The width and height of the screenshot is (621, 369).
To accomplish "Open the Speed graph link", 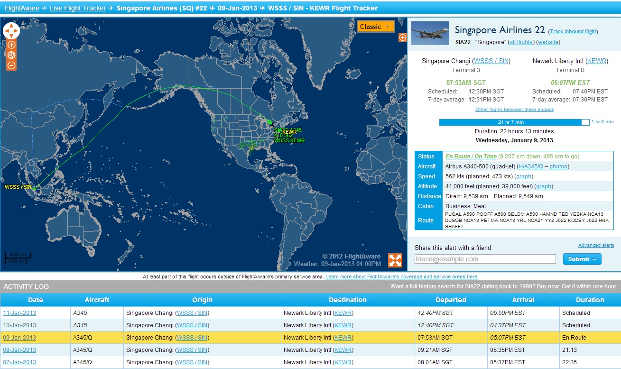I will [524, 176].
